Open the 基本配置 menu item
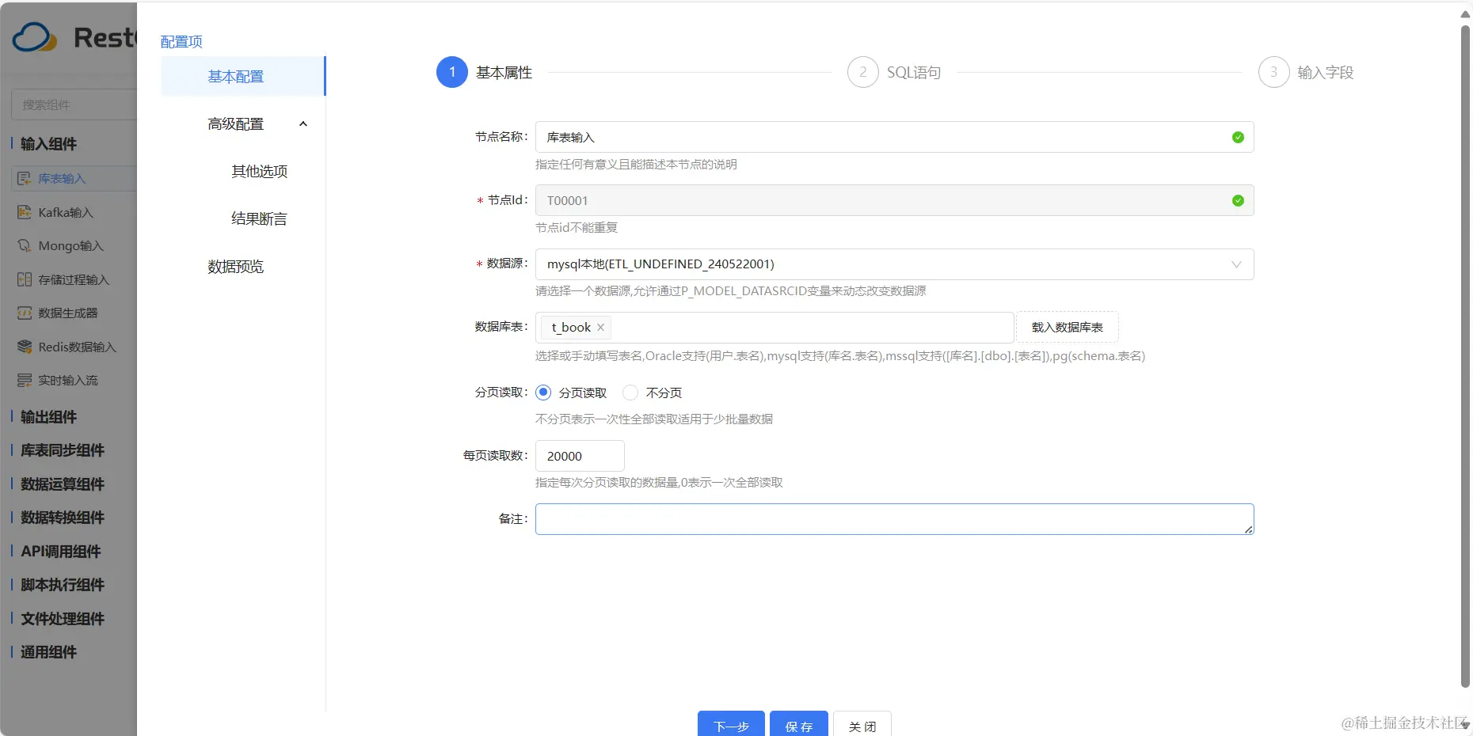The image size is (1473, 736). [243, 77]
